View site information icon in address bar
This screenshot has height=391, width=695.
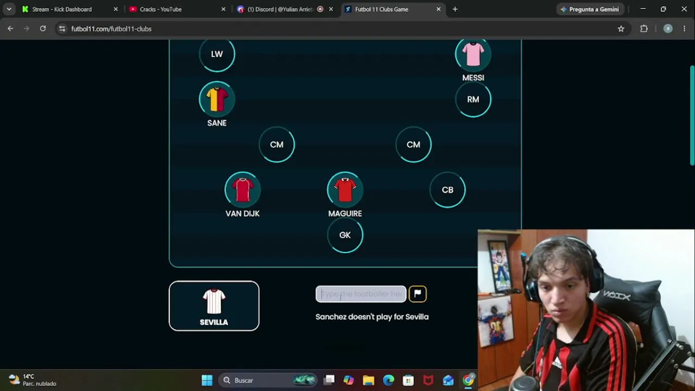(x=62, y=29)
